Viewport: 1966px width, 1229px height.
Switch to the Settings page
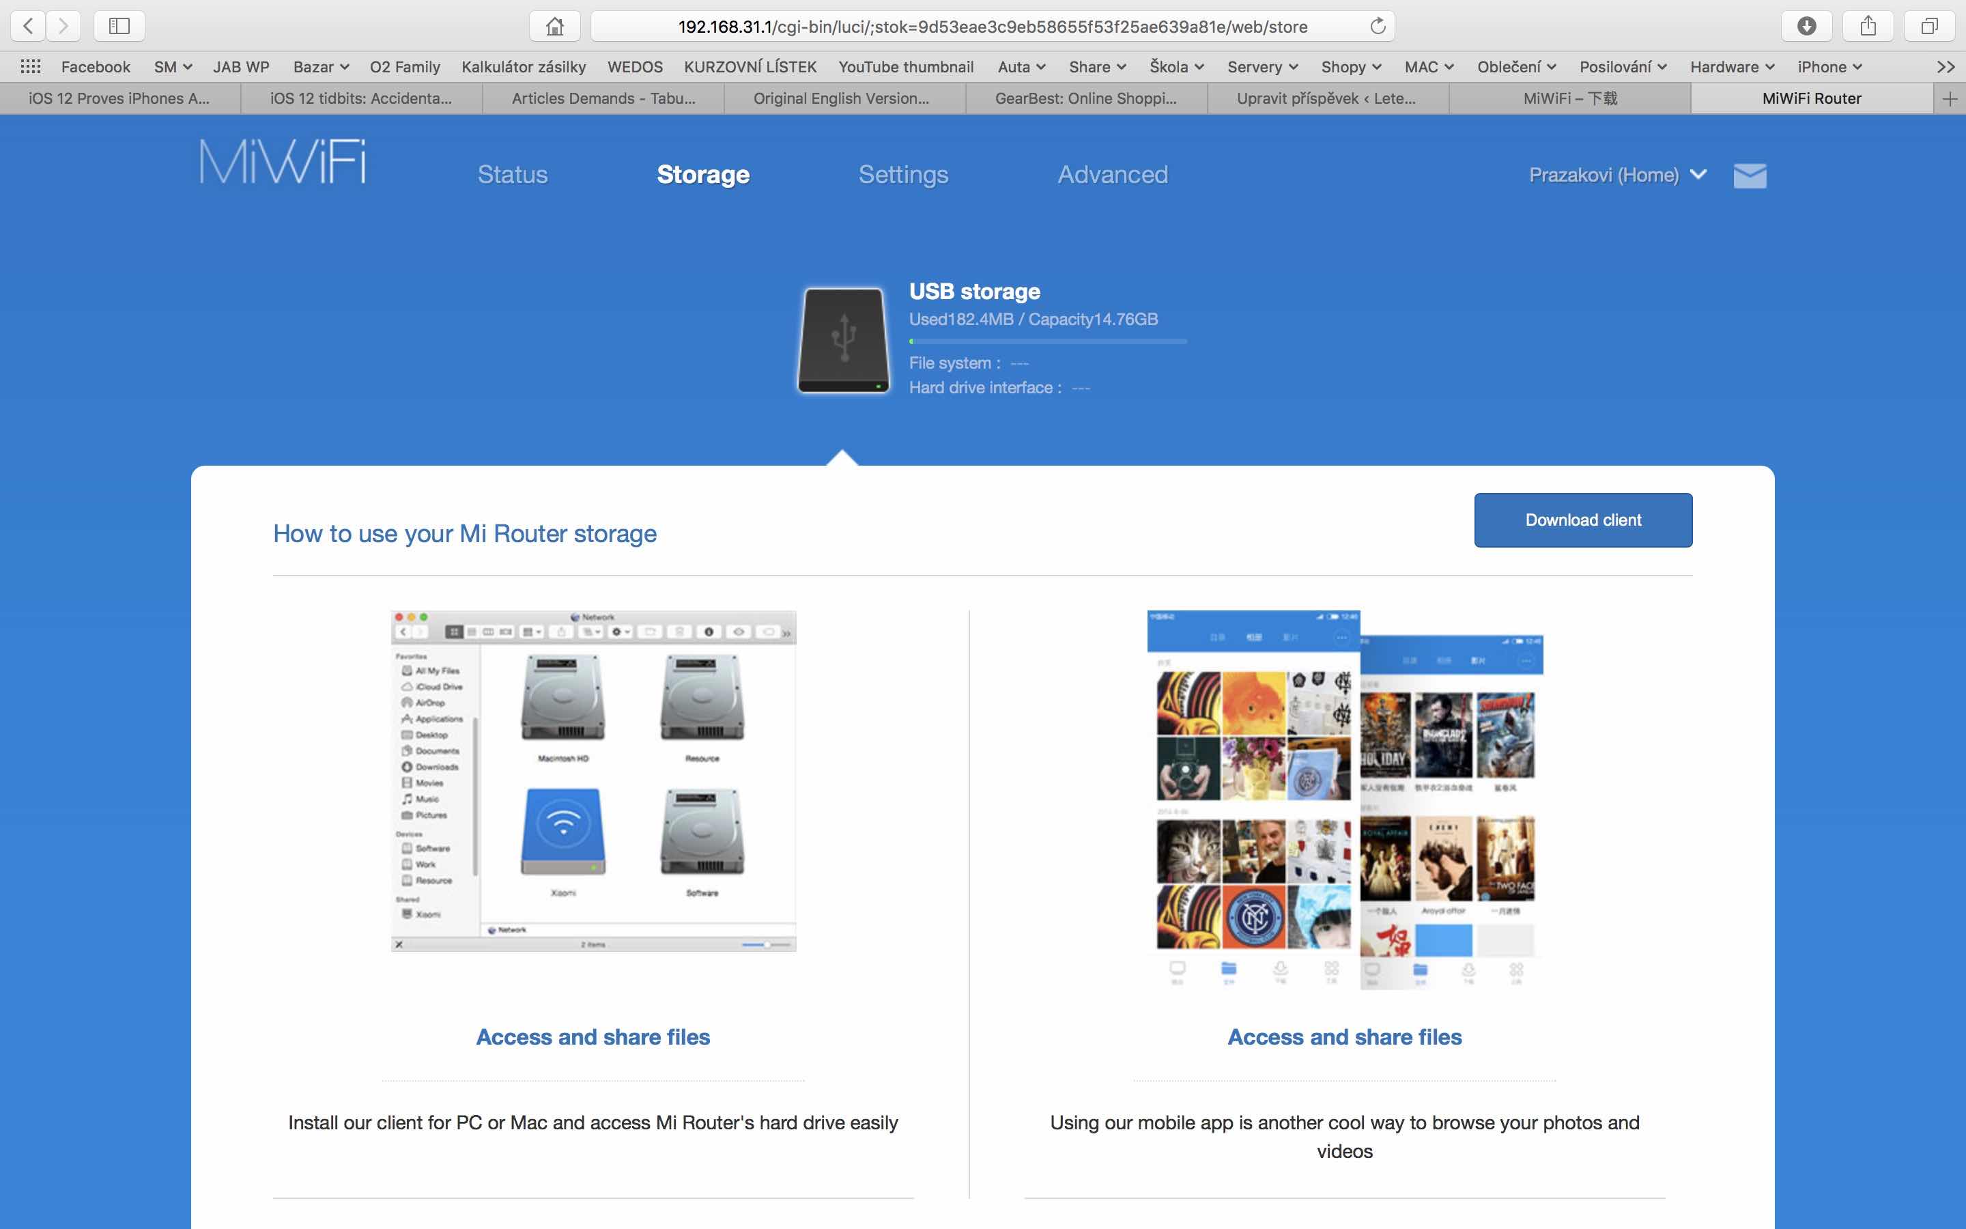point(902,175)
